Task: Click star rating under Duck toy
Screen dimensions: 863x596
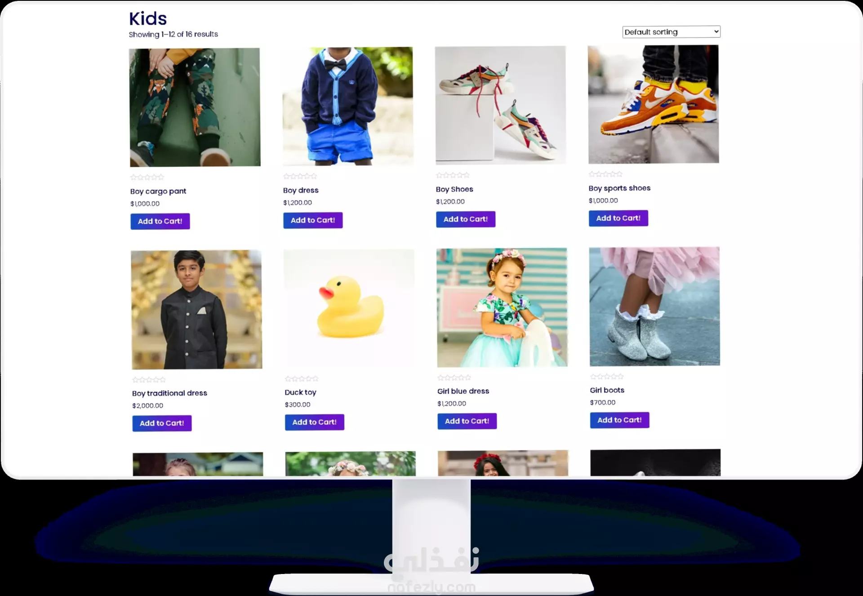Action: (x=302, y=379)
